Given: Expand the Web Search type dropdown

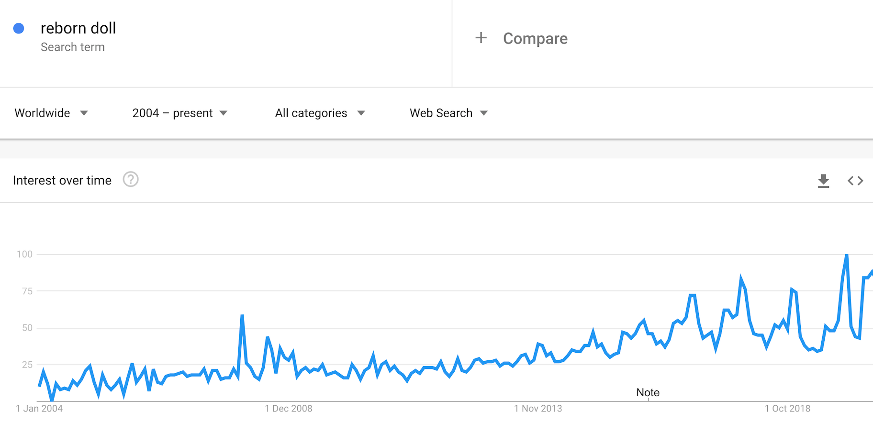Looking at the screenshot, I should click(x=448, y=113).
